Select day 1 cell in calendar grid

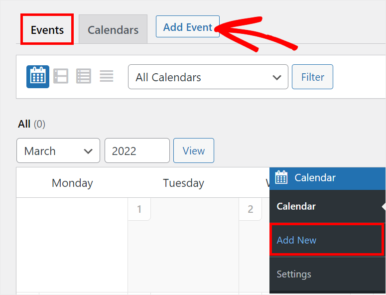tap(183, 244)
